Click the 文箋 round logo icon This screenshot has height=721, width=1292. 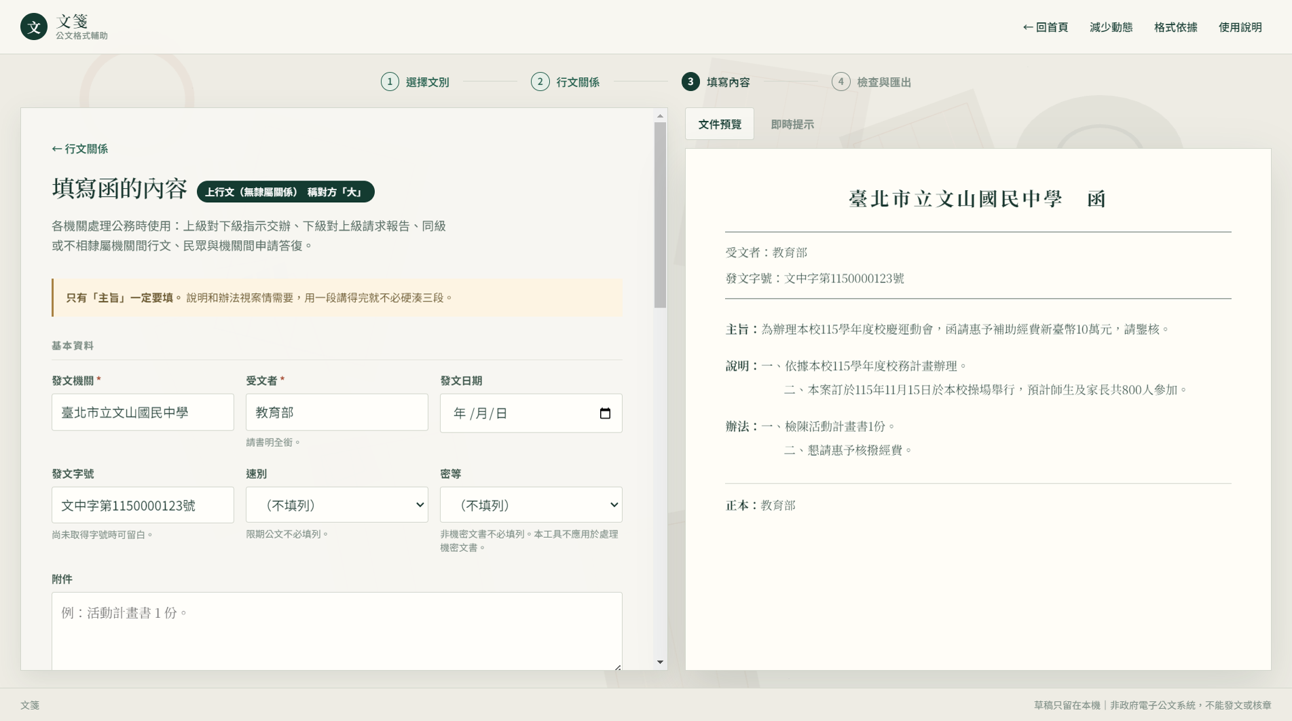click(34, 27)
